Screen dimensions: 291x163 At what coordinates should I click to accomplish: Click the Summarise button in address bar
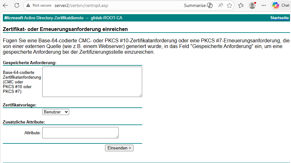(x=198, y=5)
